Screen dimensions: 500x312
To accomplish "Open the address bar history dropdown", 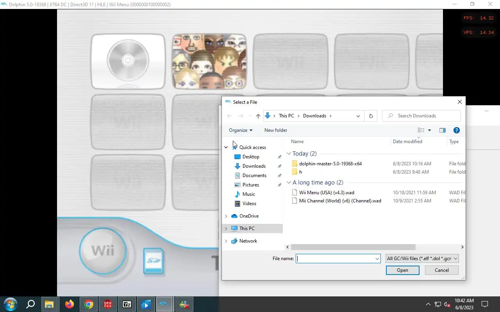I will coord(358,116).
